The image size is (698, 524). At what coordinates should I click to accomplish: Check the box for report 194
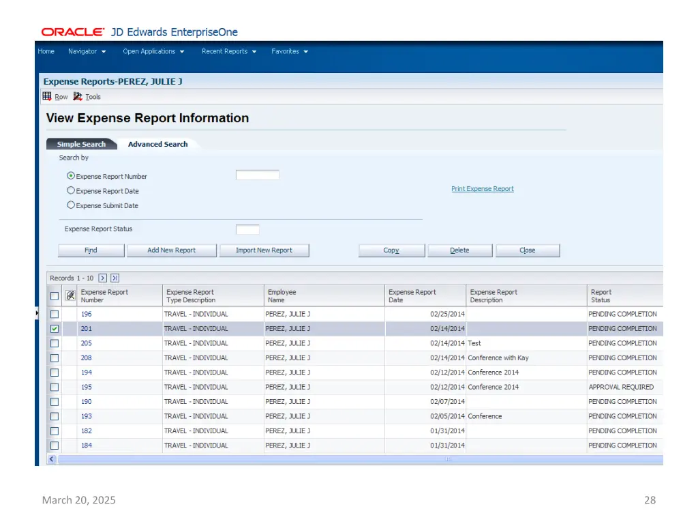click(x=55, y=373)
